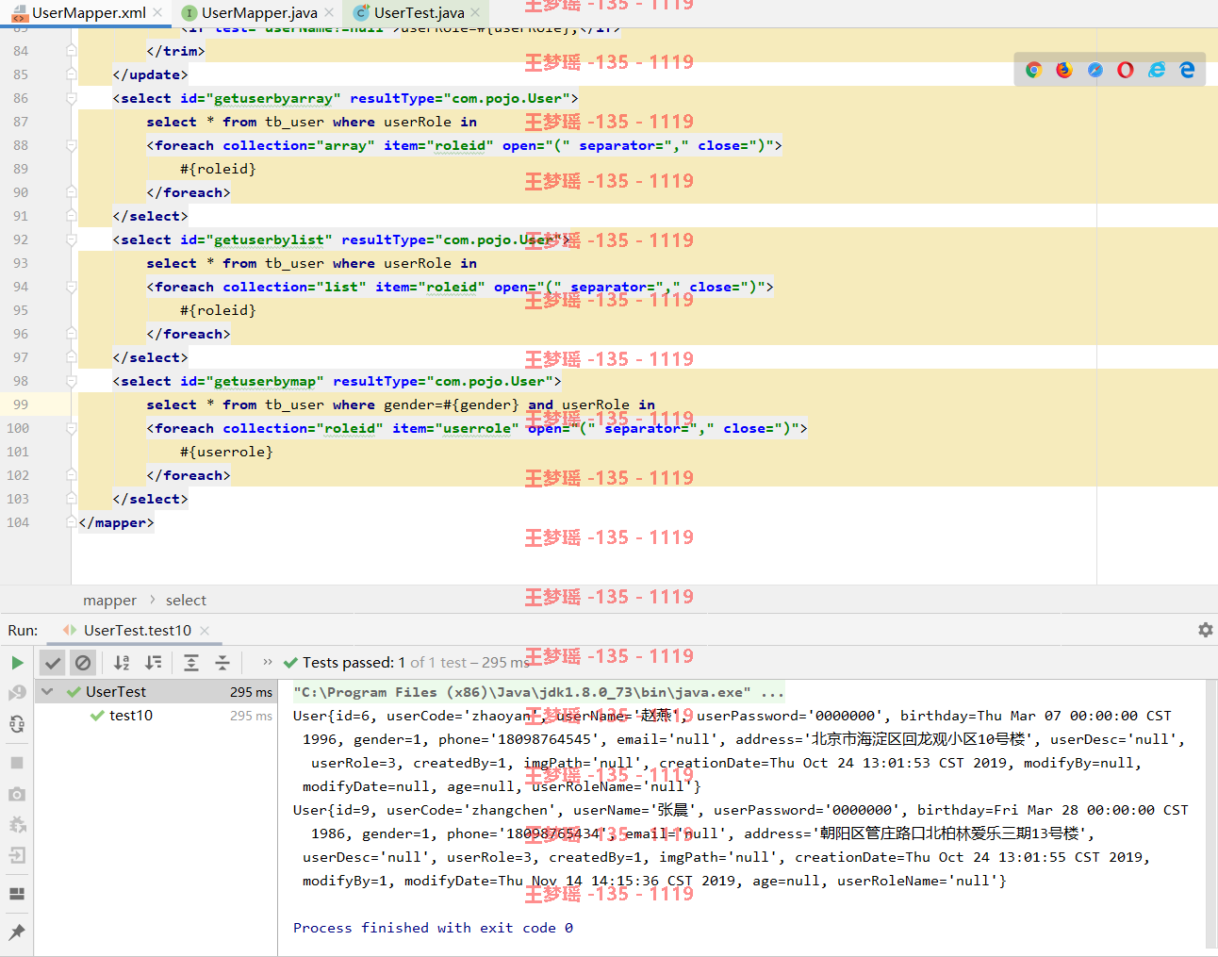The width and height of the screenshot is (1218, 957).
Task: Fold marker at line 96 foreach end
Action: pyautogui.click(x=72, y=334)
